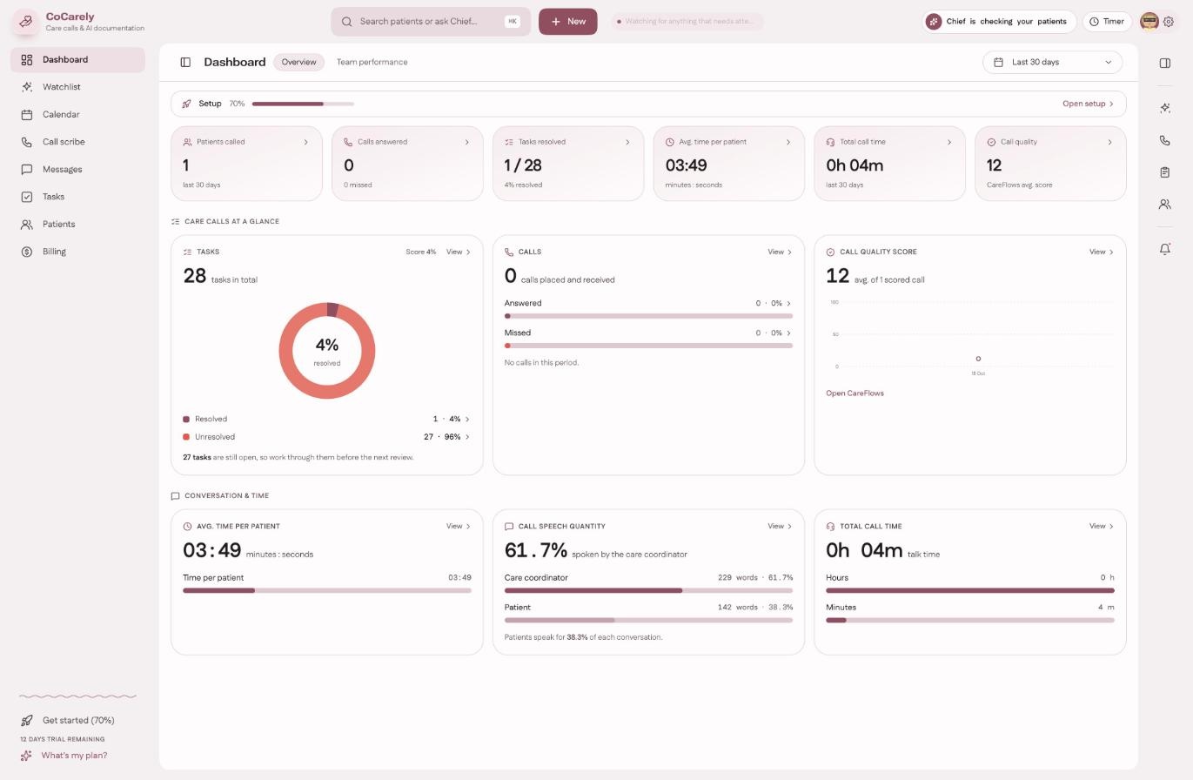Open the settings gear icon

coord(1169,22)
